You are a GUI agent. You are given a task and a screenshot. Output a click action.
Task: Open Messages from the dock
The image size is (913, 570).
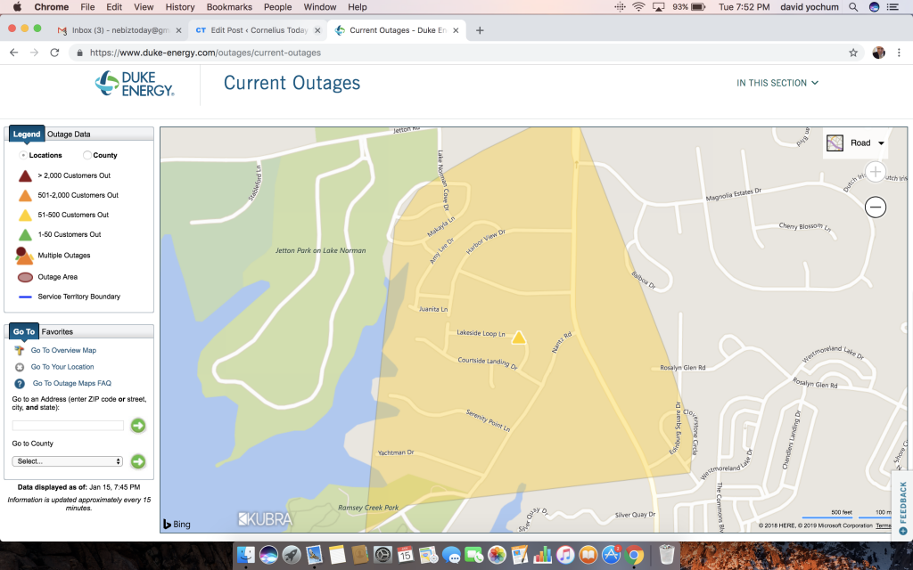(x=451, y=554)
